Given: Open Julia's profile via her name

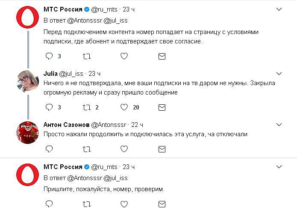Looking at the screenshot, I should pos(51,74).
